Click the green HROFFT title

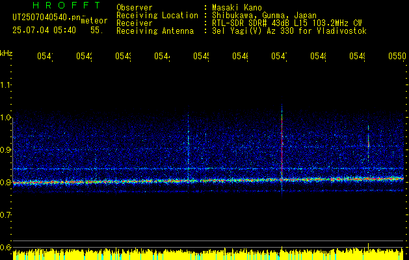click(66, 5)
